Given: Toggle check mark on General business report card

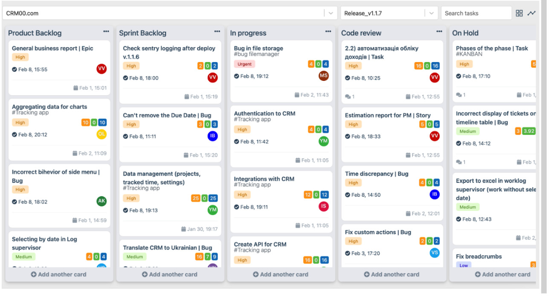Looking at the screenshot, I should (x=14, y=69).
